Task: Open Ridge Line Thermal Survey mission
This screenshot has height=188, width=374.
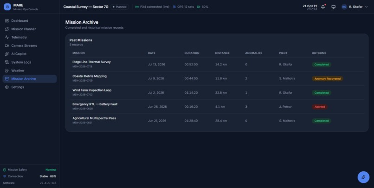Action: 91,62
